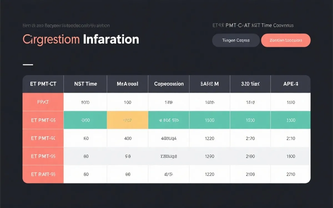
Task: Click the "BA512 M" column header
Action: (210, 84)
